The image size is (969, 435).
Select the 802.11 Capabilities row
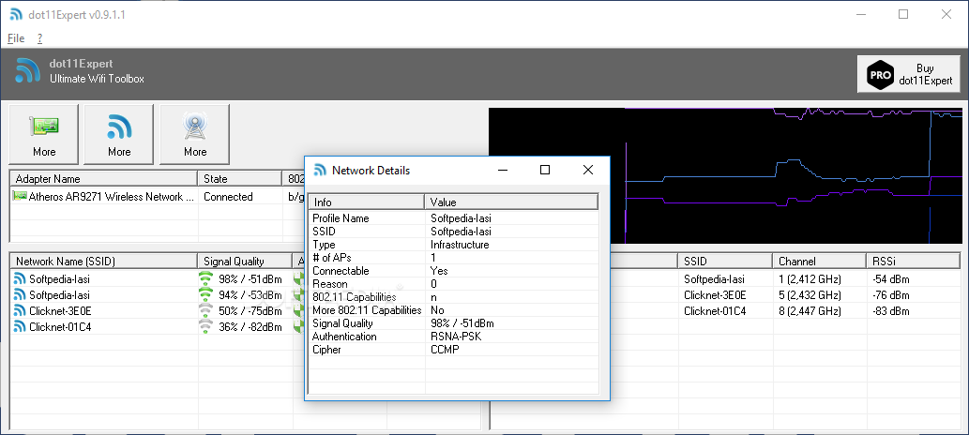coord(454,297)
